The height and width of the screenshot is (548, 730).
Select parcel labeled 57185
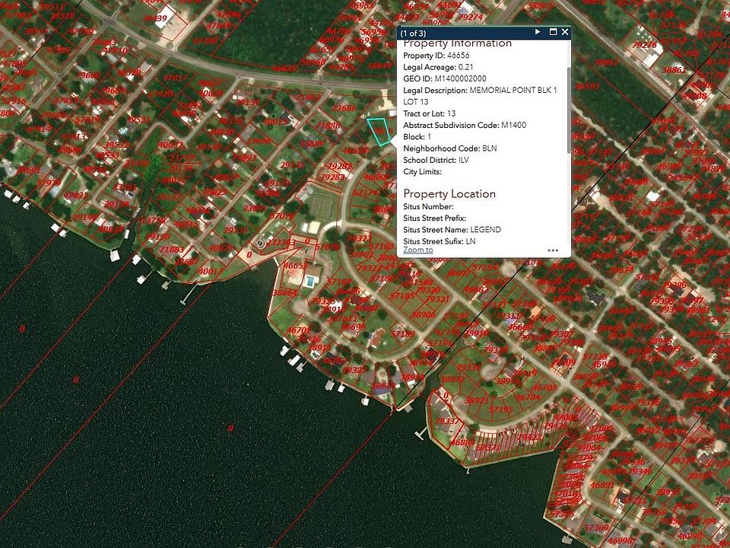pos(402,295)
